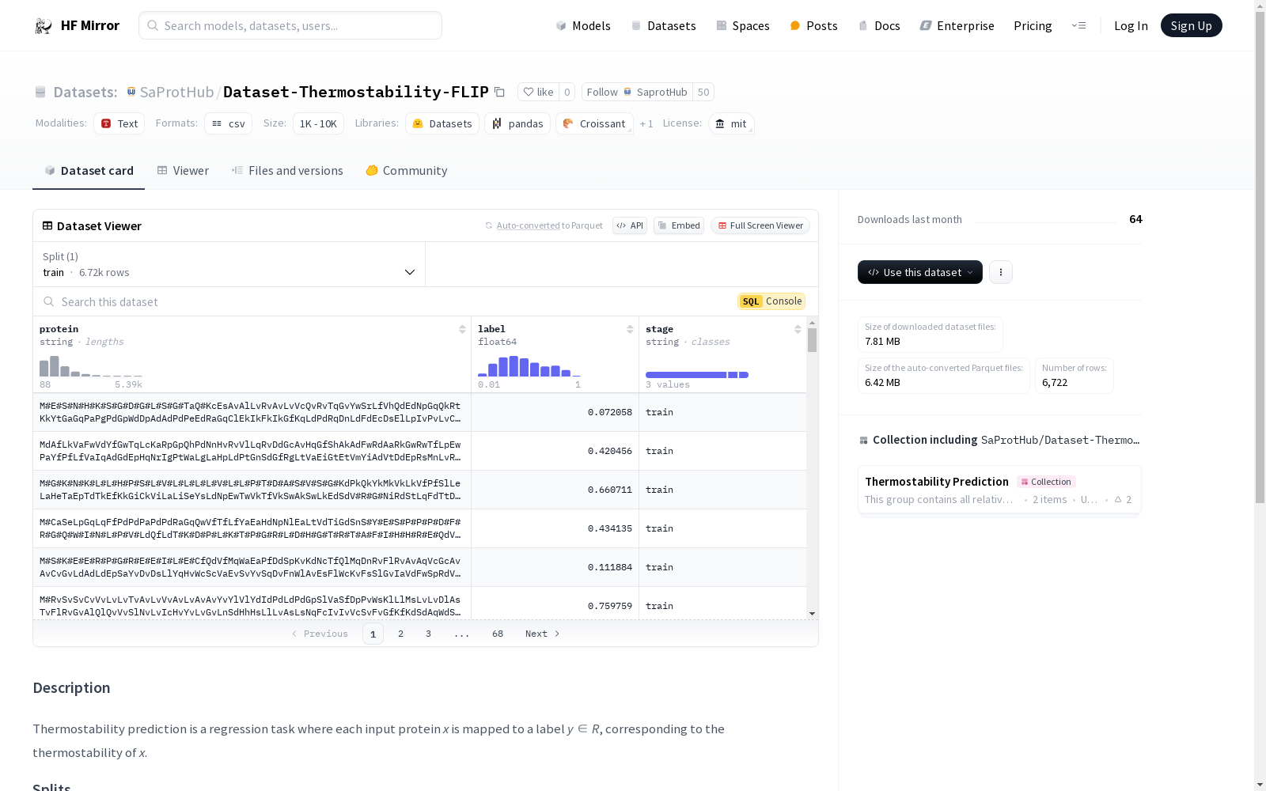The height and width of the screenshot is (791, 1266).
Task: Sort the label column
Action: (x=630, y=329)
